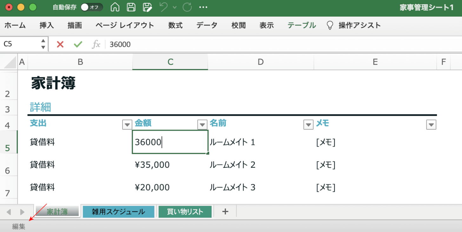Viewport: 462px width, 232px height.
Task: Select column F header
Action: tap(444, 62)
